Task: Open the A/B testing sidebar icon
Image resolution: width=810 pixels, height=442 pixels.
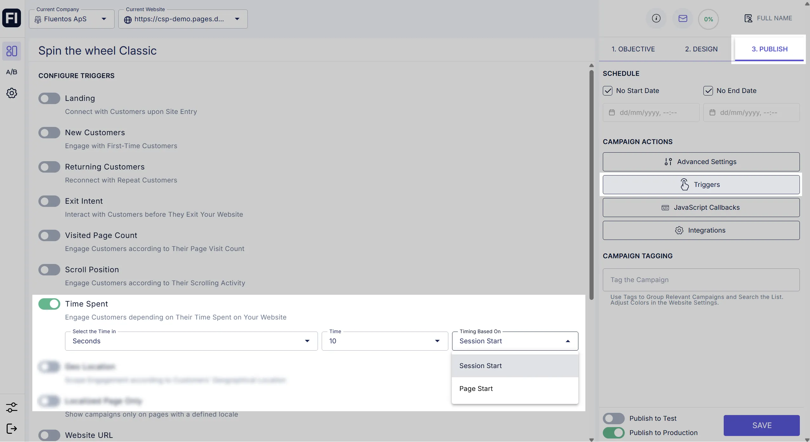Action: coord(12,72)
